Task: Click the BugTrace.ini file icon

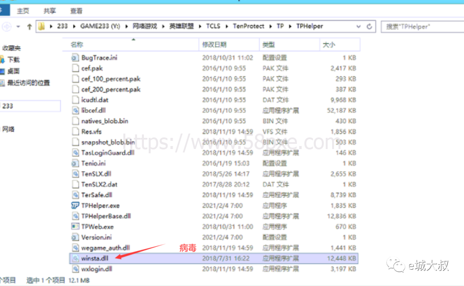Action: point(75,58)
